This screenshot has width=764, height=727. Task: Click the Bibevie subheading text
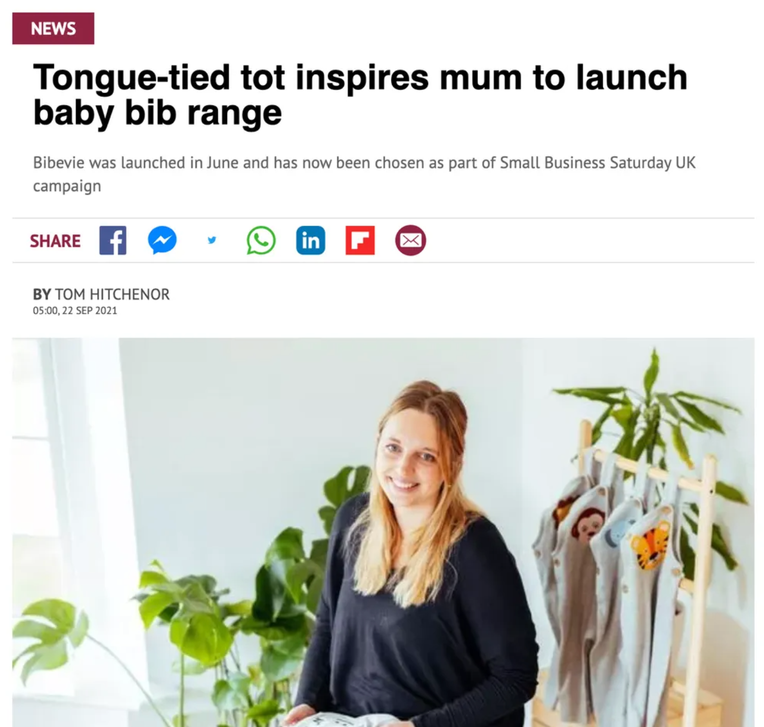coord(364,174)
